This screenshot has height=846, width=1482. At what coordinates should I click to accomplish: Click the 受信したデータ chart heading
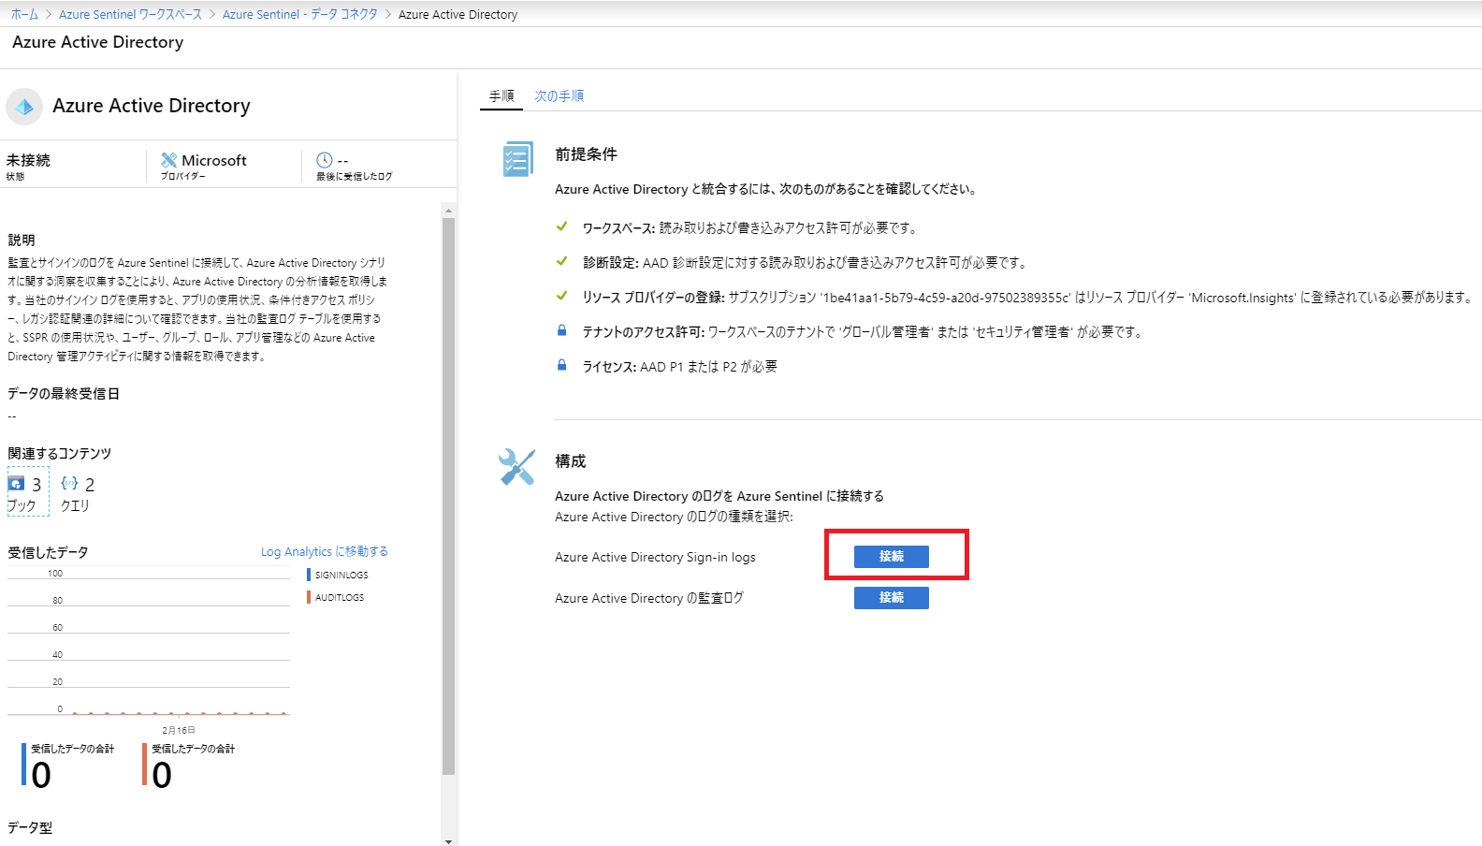coord(48,552)
